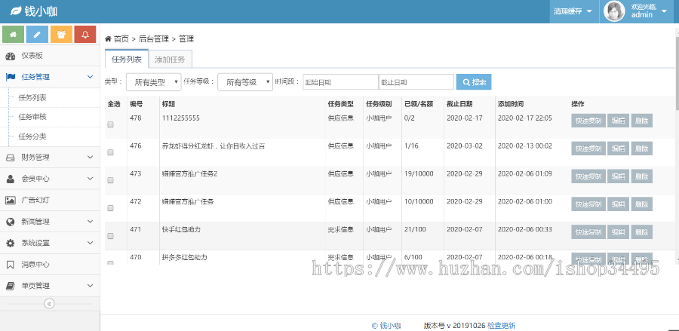Click the 截止日期 end date field

point(416,82)
